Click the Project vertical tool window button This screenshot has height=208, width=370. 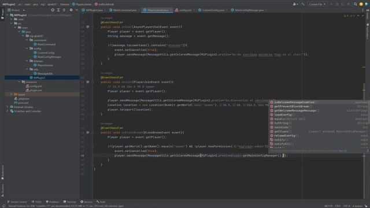(x=2, y=14)
